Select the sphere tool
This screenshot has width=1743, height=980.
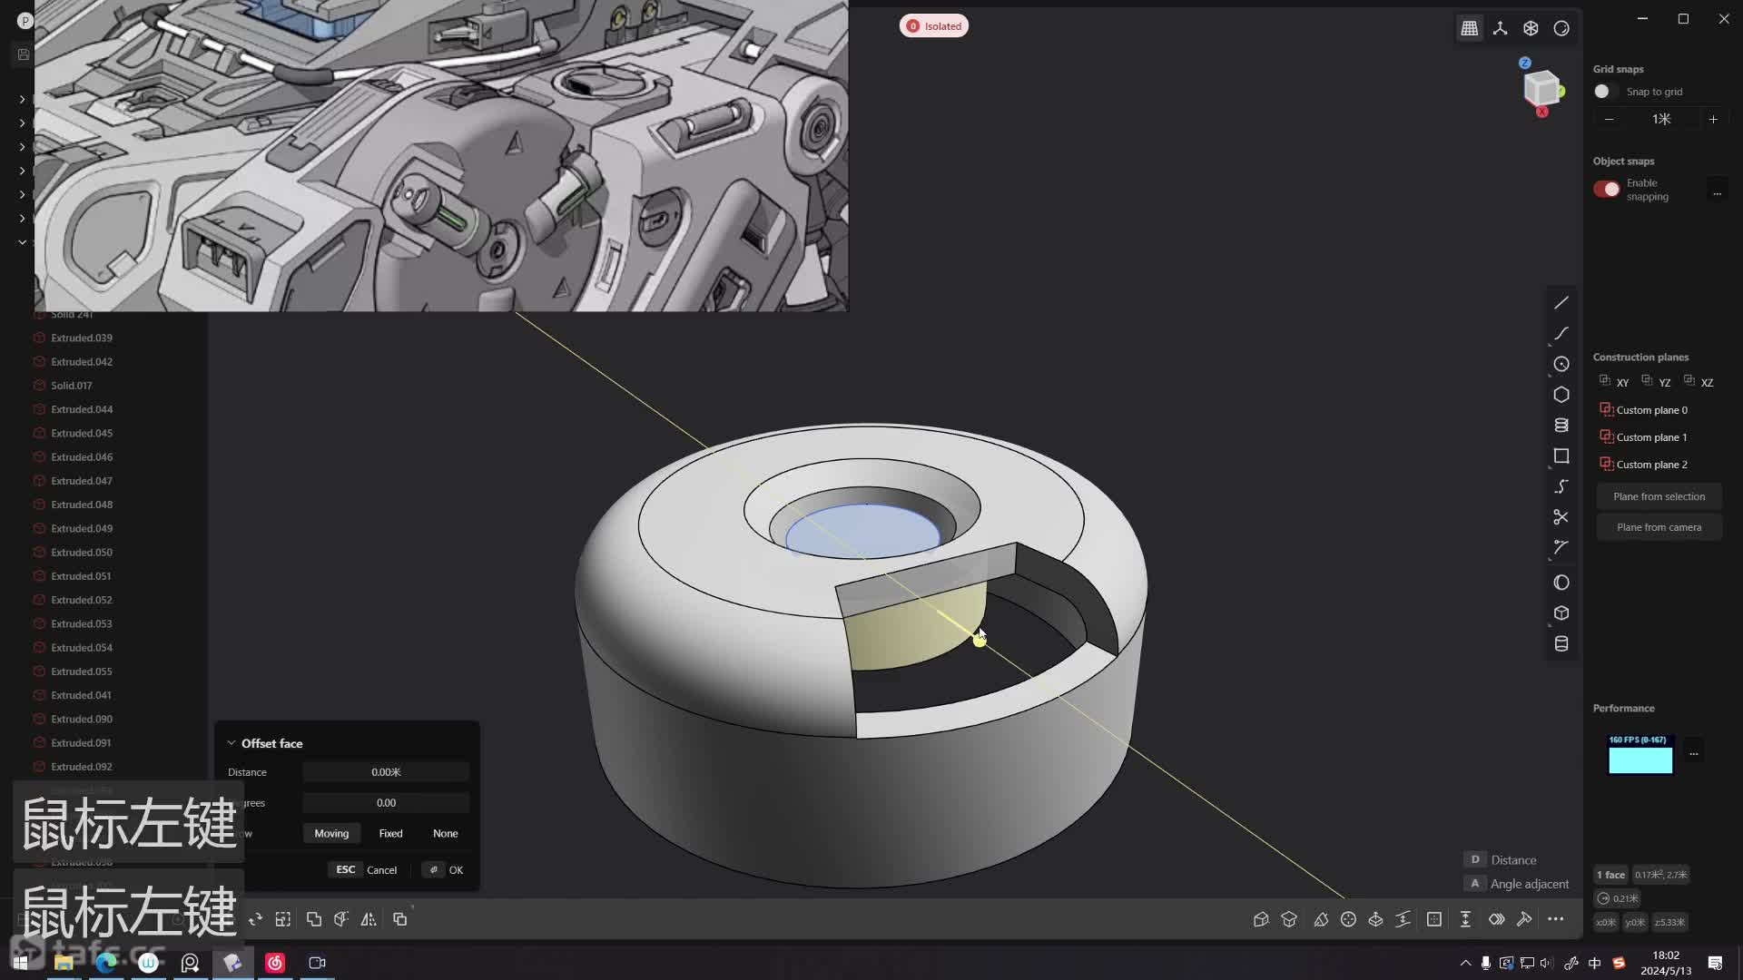pos(1561,583)
